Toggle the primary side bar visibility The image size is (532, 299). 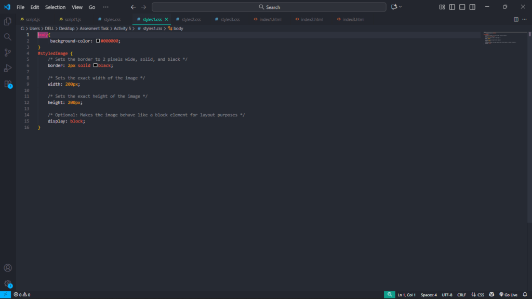(452, 7)
